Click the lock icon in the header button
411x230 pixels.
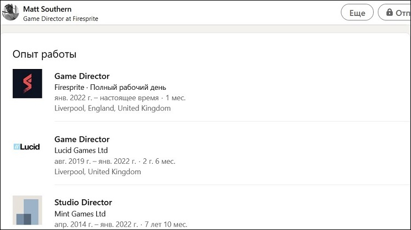390,13
